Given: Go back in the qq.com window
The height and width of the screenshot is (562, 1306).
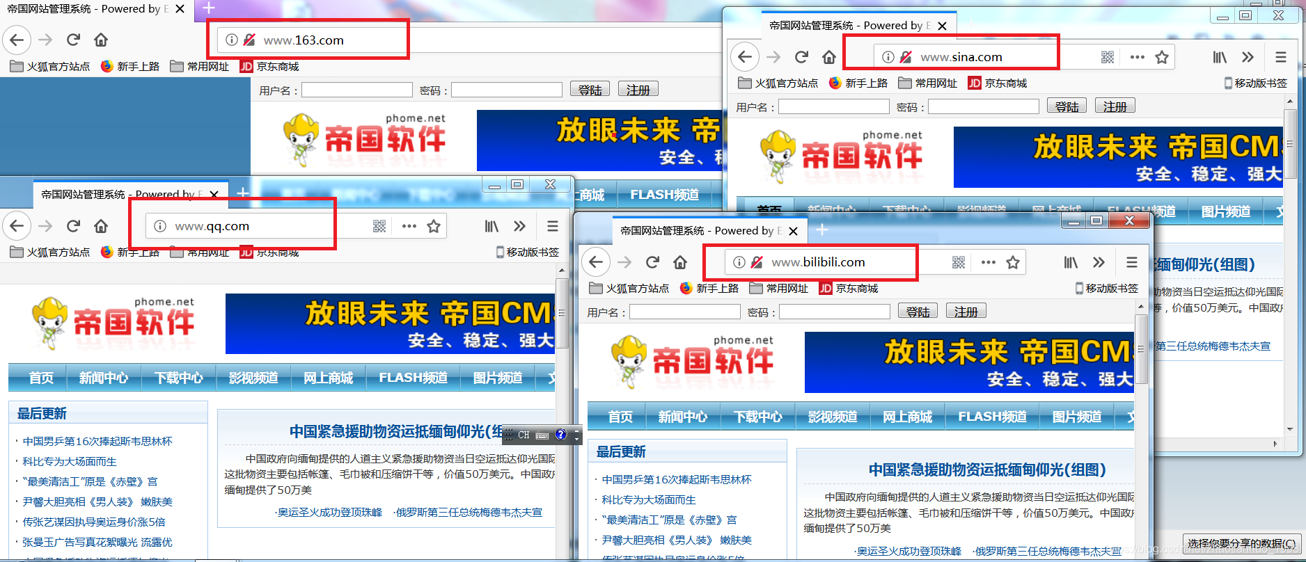Looking at the screenshot, I should pyautogui.click(x=17, y=225).
